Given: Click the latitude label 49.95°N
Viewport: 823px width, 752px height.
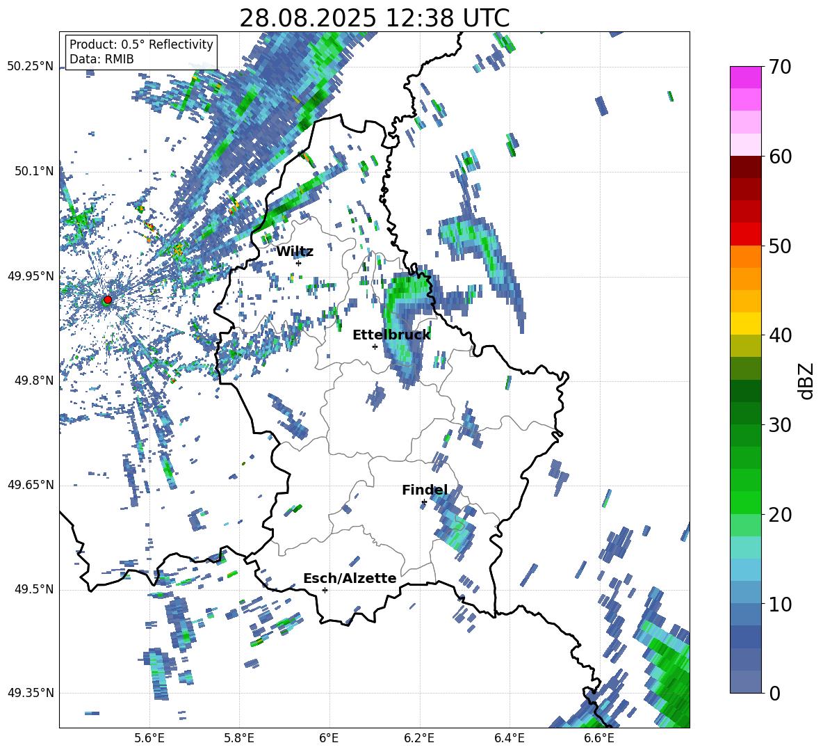Looking at the screenshot, I should [x=31, y=275].
